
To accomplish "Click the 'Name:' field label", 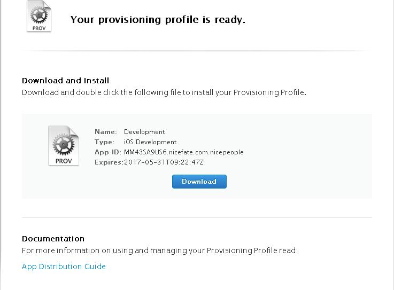I will click(x=105, y=132).
